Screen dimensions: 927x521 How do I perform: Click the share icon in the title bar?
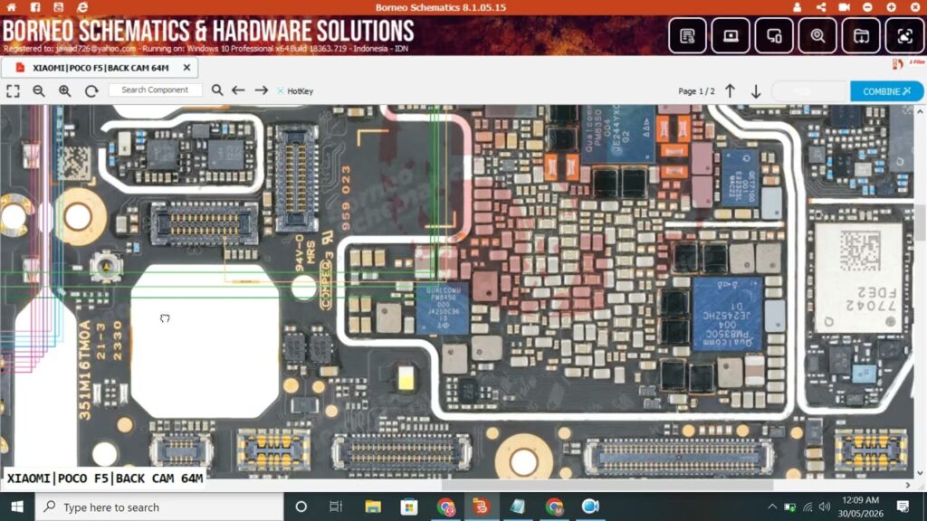click(821, 7)
